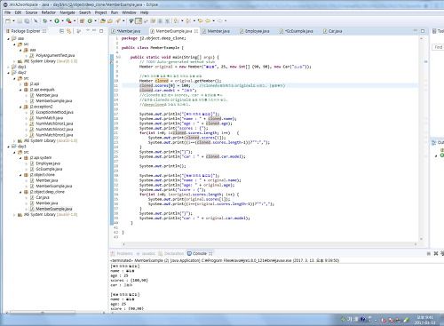The width and height of the screenshot is (444, 326).
Task: Open the Run button dropdown arrow
Action: coord(62,20)
